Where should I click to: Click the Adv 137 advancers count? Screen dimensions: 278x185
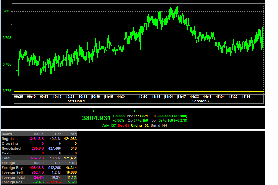click(x=109, y=125)
